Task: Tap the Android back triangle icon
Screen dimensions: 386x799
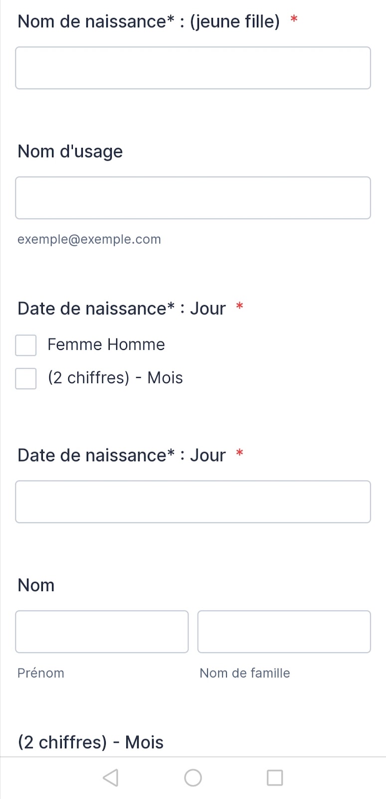Action: tap(111, 778)
